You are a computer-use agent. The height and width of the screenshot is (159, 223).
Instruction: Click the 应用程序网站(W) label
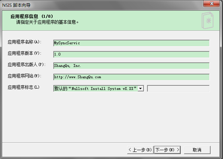24,76
